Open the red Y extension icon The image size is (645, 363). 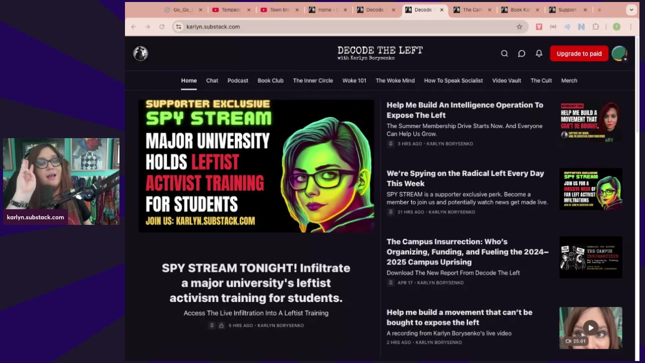click(539, 27)
